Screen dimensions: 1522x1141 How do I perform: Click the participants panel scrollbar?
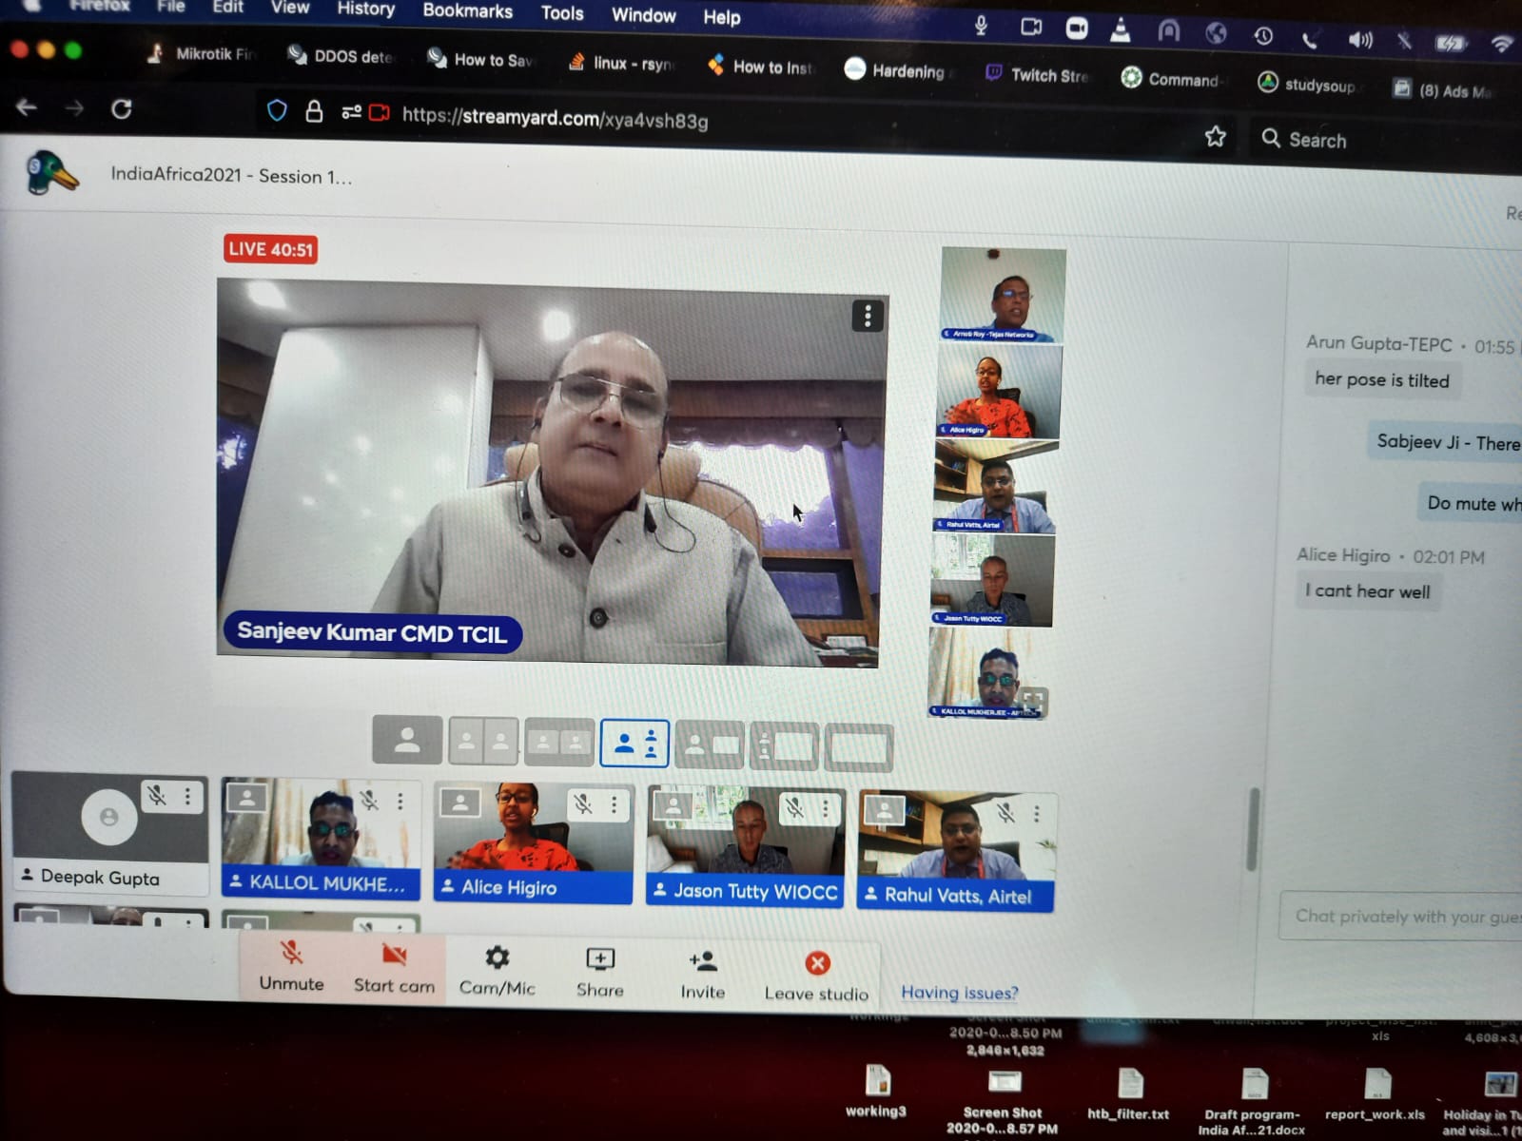(1254, 827)
